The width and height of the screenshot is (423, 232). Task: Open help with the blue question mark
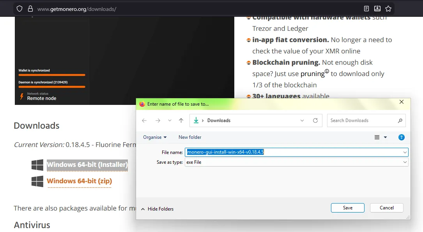402,137
